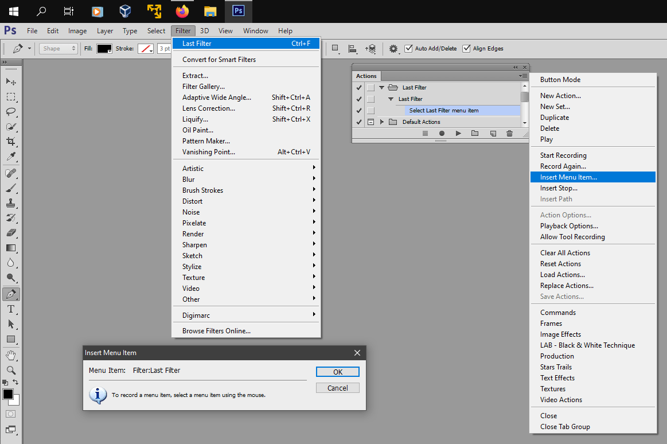Create new action icon in Actions panel

tap(493, 134)
